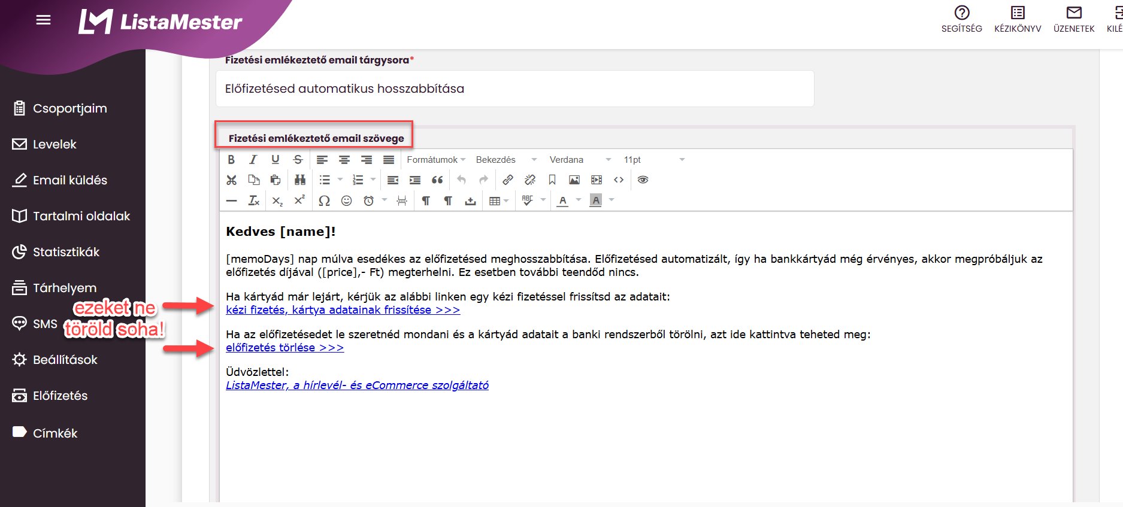The width and height of the screenshot is (1123, 507).
Task: Click the upload/insert file icon
Action: 470,201
